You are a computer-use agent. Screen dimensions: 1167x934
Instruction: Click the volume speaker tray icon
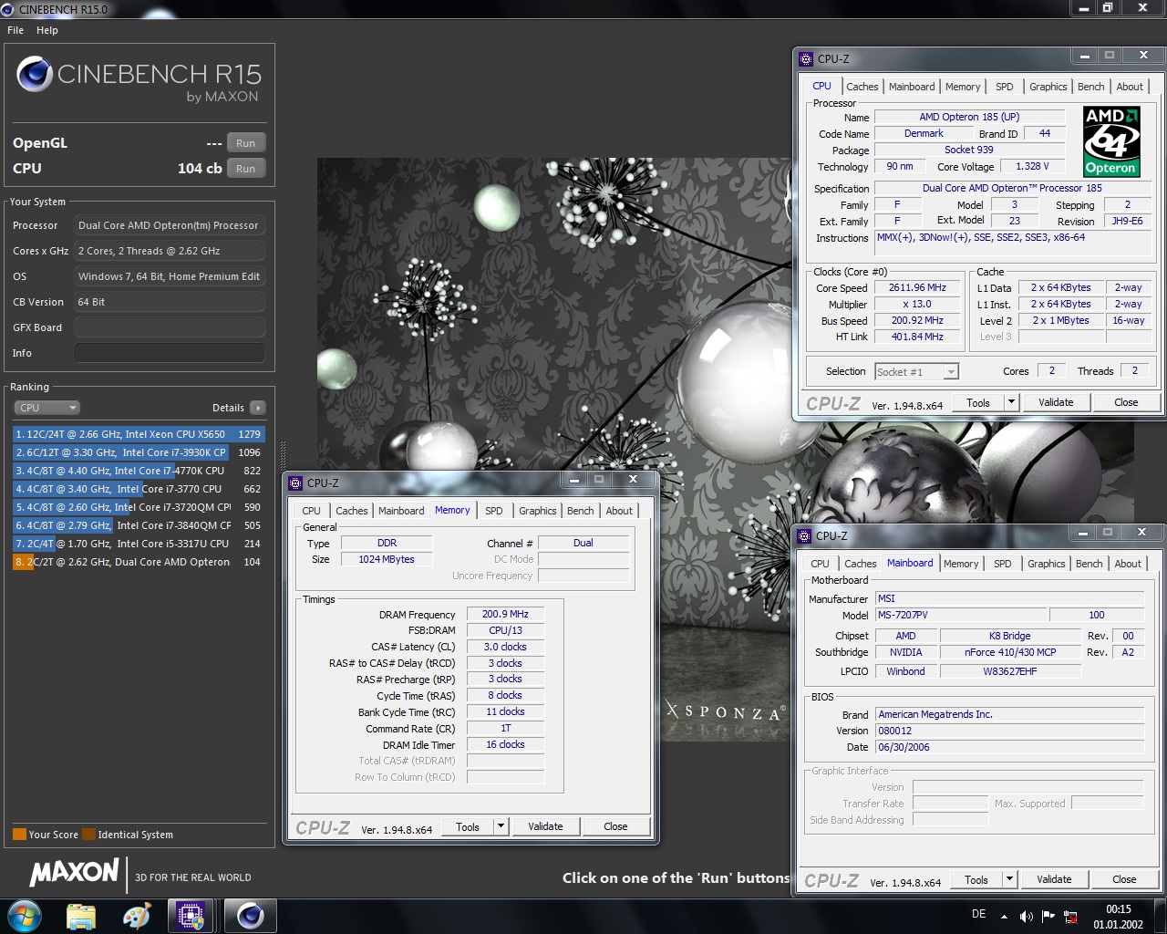tap(1026, 916)
